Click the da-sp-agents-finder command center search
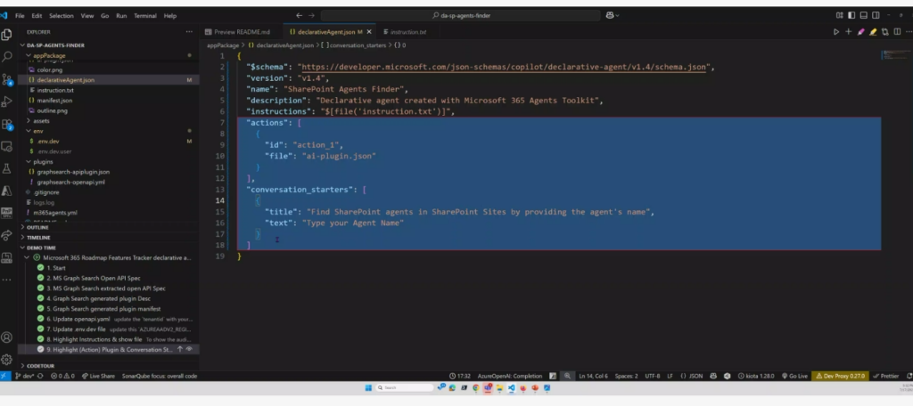This screenshot has height=406, width=913. (x=461, y=16)
